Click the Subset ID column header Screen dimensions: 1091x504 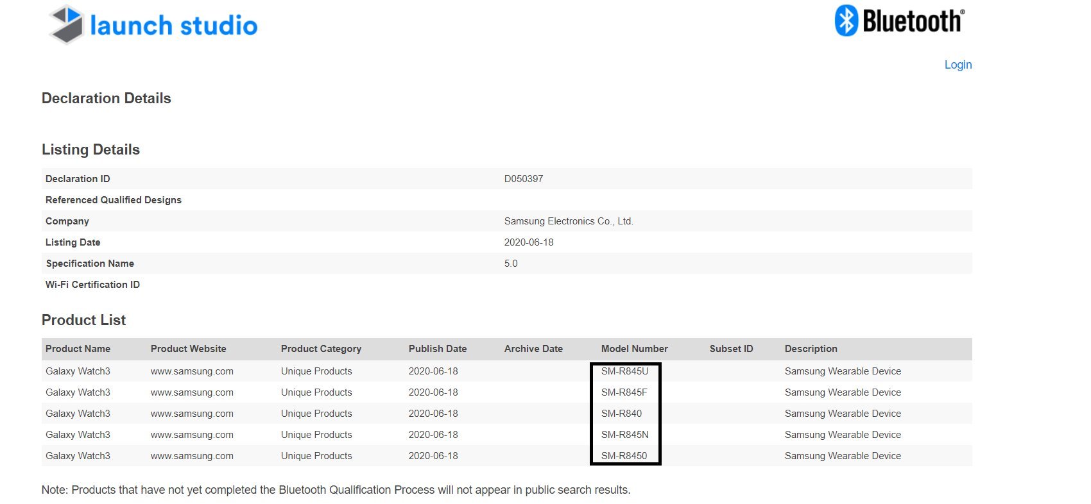pyautogui.click(x=731, y=349)
